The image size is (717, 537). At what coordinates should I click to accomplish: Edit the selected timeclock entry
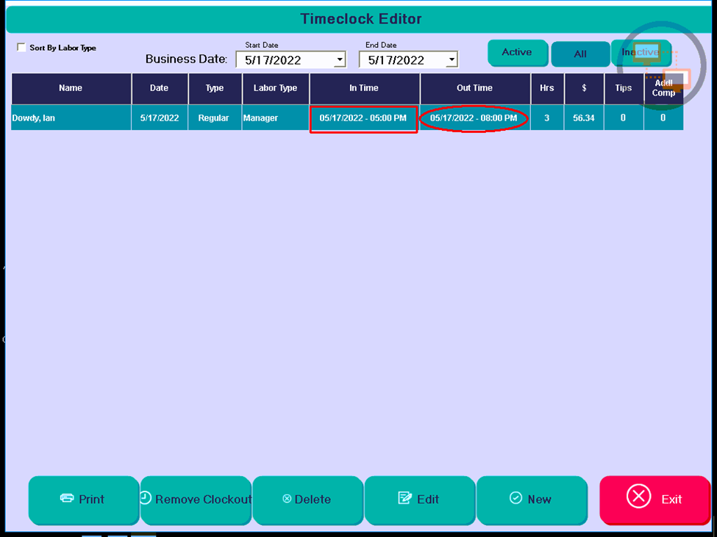tap(420, 500)
